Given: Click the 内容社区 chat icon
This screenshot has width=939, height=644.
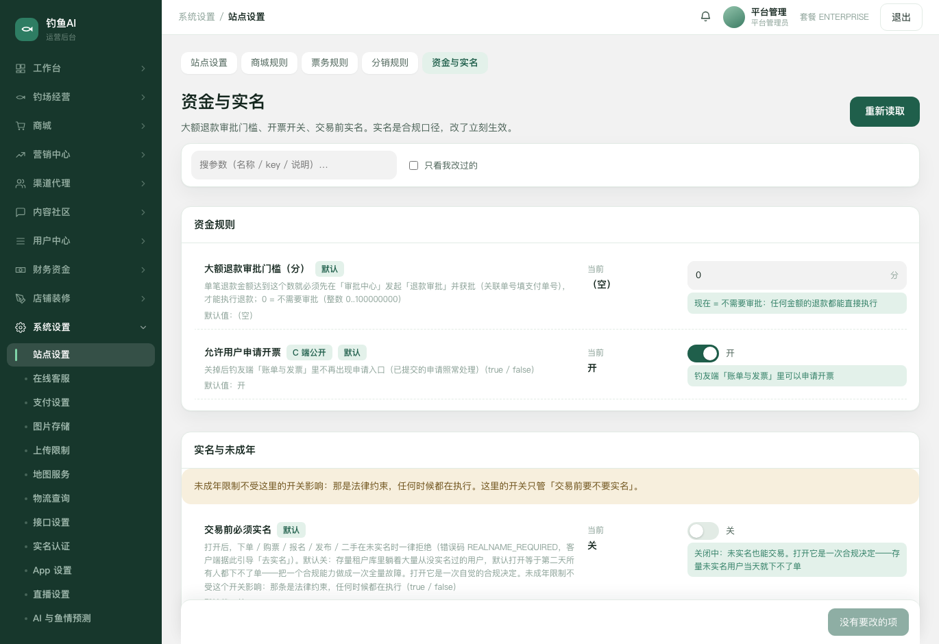Looking at the screenshot, I should pos(21,212).
